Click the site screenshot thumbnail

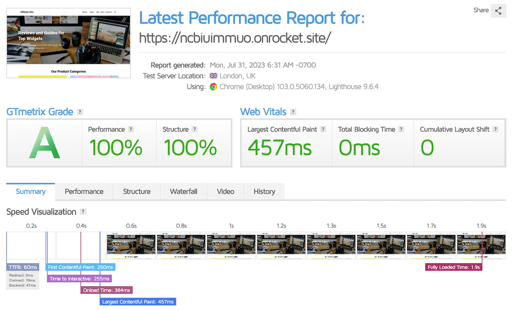(68, 43)
